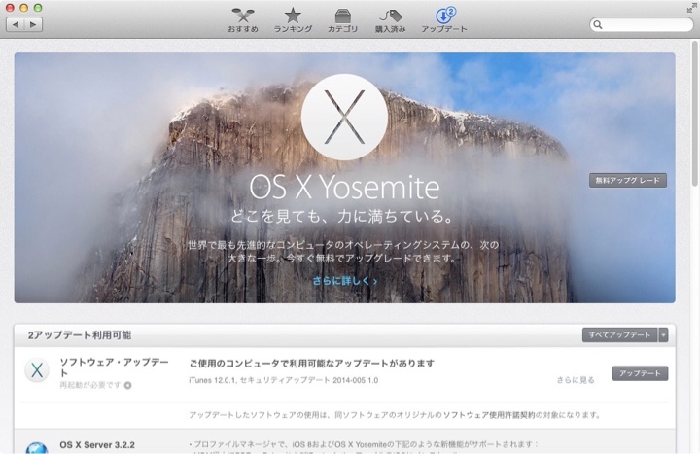The height and width of the screenshot is (454, 700).
Task: Open the ソフトウェア使用許諾契約 link
Action: click(x=489, y=415)
